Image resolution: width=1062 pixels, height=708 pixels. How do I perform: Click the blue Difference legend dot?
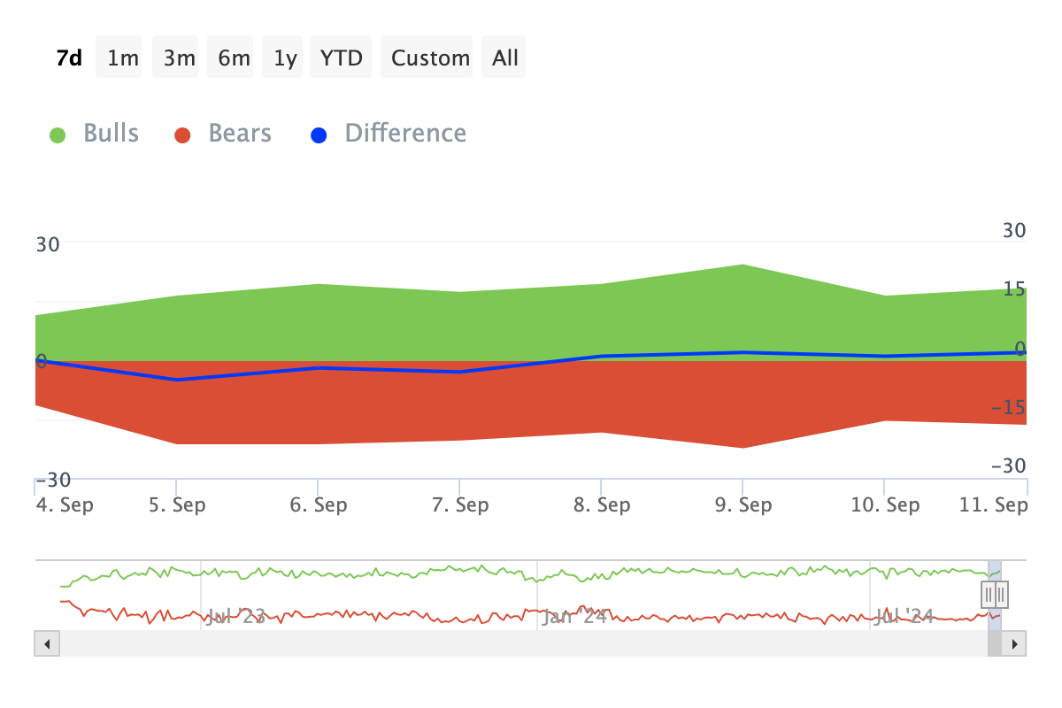[319, 134]
